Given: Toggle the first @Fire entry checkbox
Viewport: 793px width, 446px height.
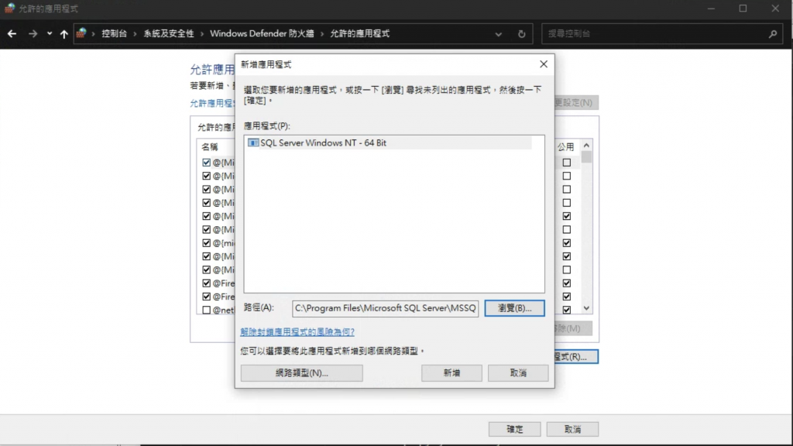Looking at the screenshot, I should [x=206, y=283].
